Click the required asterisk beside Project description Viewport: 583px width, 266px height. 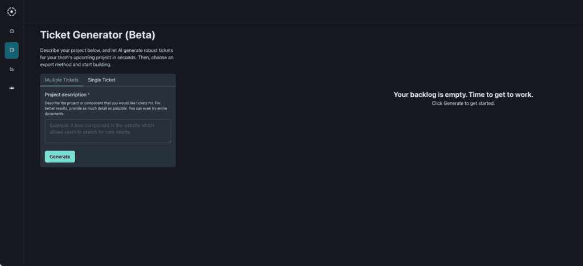[89, 95]
